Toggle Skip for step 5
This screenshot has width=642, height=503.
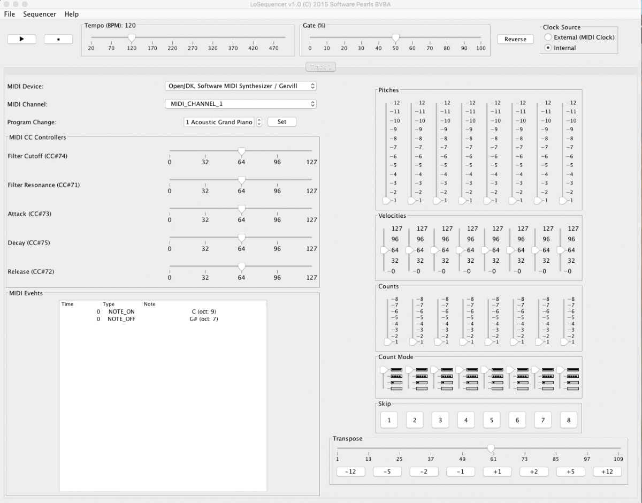tap(492, 420)
